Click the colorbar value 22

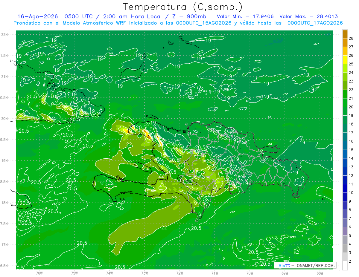[351, 90]
